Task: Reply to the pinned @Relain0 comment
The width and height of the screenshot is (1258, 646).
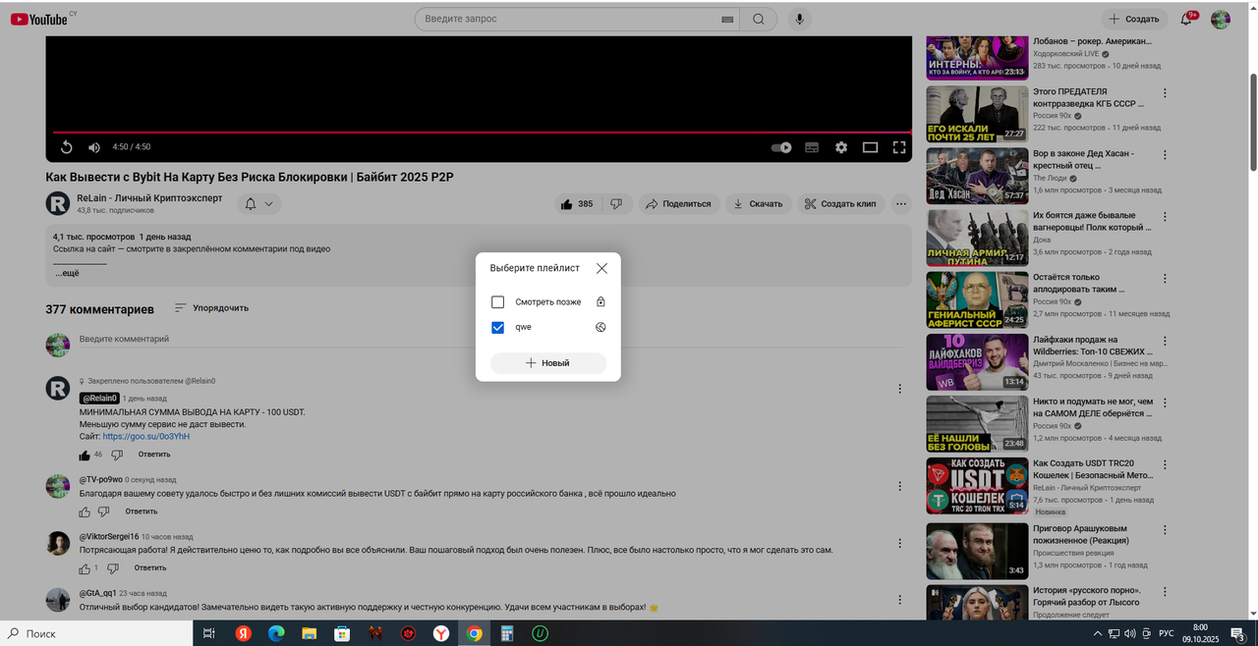Action: 154,455
